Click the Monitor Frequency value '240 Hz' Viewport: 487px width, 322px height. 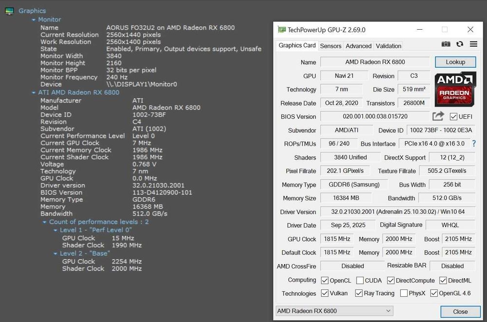[117, 77]
